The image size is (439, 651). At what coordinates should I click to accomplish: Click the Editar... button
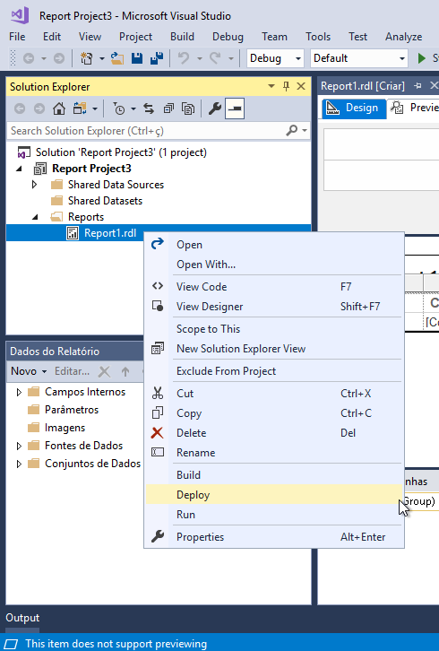point(73,371)
